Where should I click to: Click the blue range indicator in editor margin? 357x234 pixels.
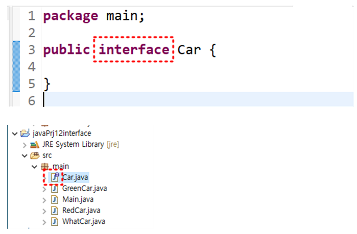(x=16, y=66)
